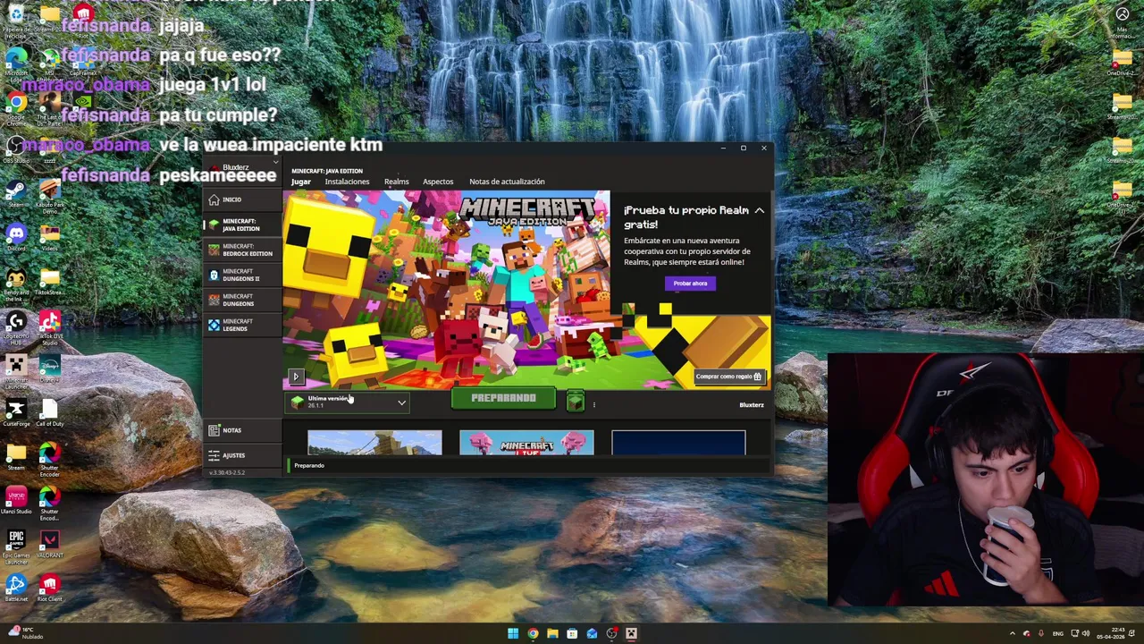
Task: Play the banner video preview
Action: [x=296, y=377]
